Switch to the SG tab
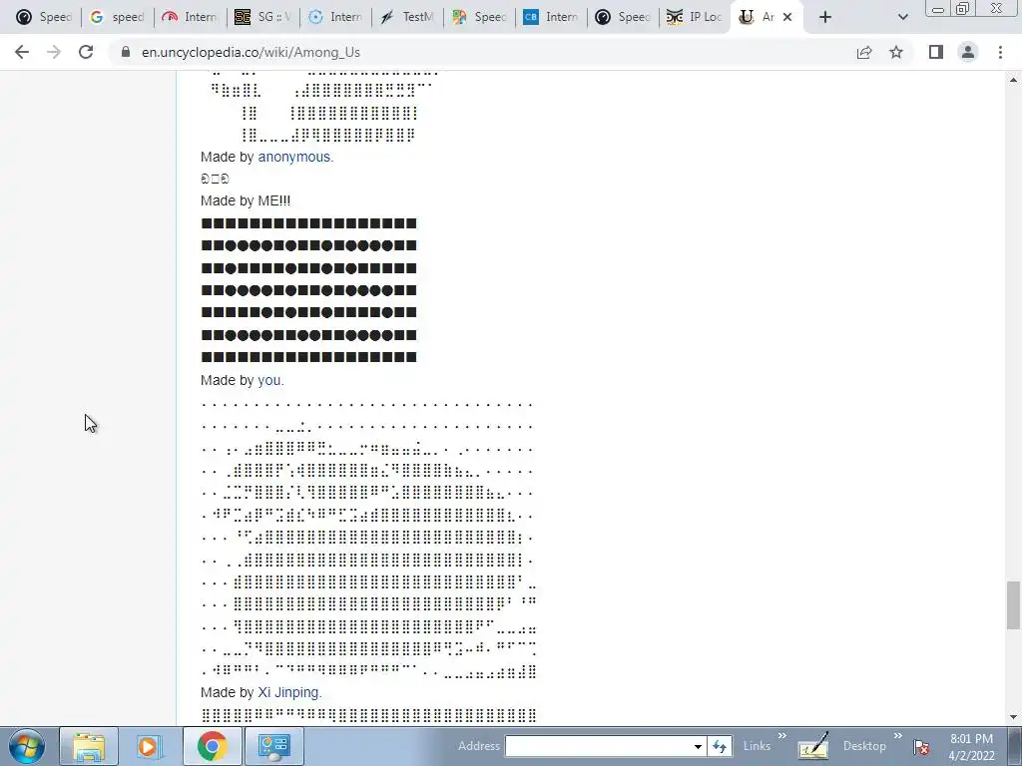 coord(262,17)
